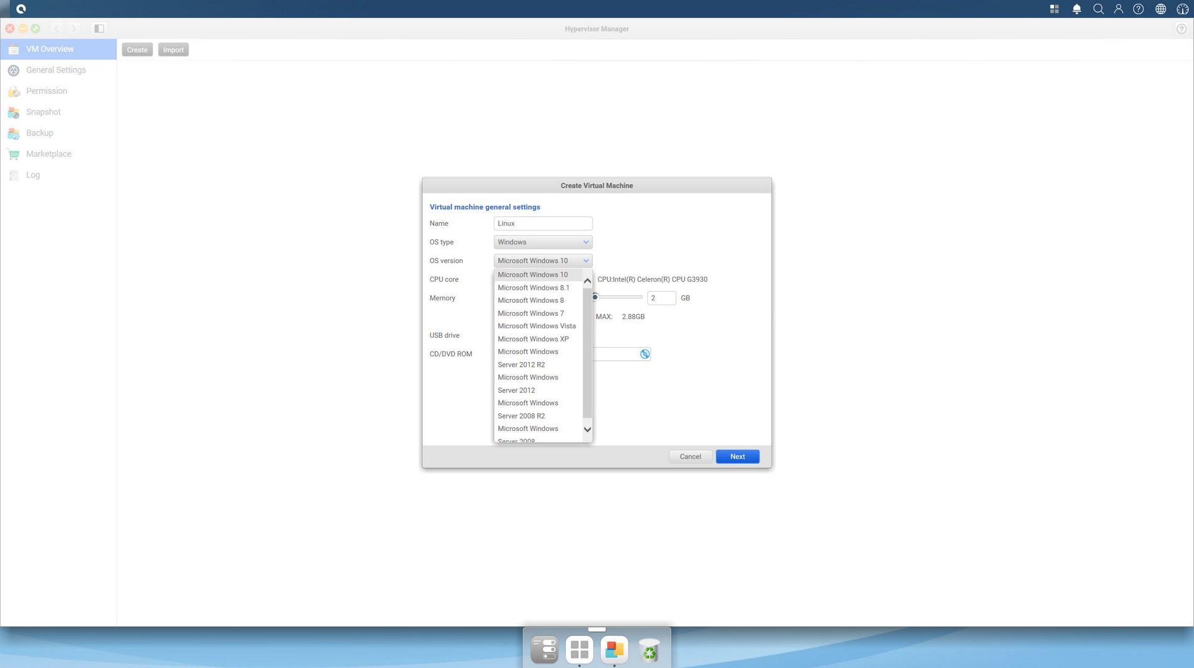Cancel the Create Virtual Machine dialog
The width and height of the screenshot is (1194, 668).
coord(690,457)
